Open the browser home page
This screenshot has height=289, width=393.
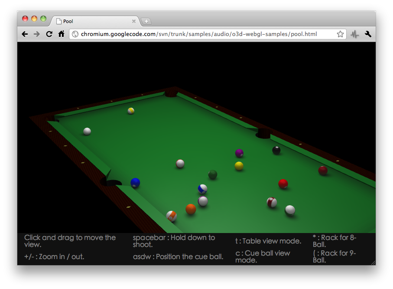62,34
